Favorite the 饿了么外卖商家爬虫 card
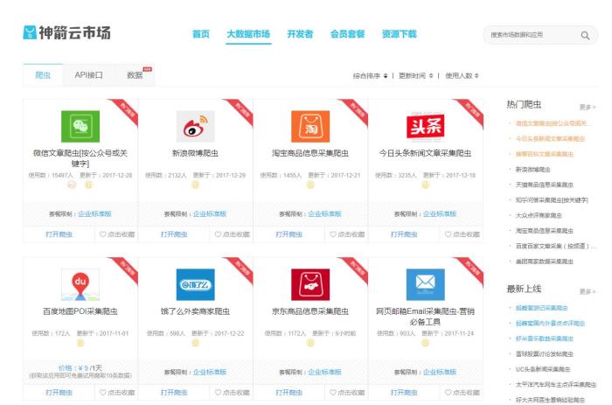The height and width of the screenshot is (405, 612). 232,393
